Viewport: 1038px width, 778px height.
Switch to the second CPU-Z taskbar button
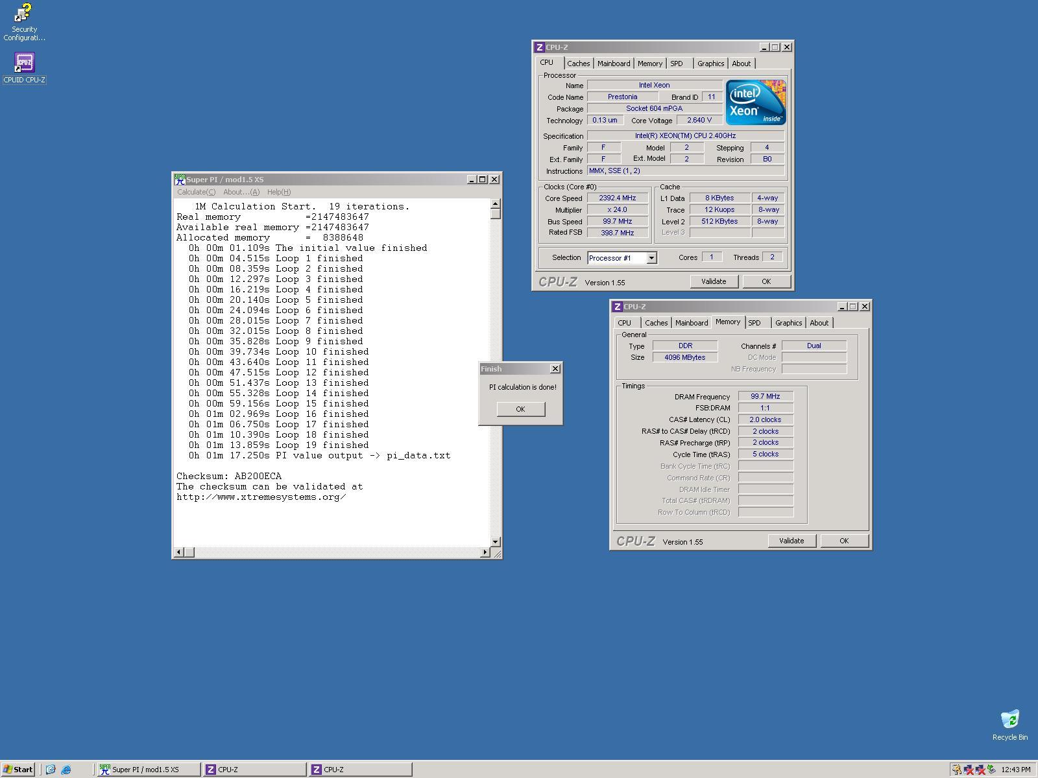[360, 770]
